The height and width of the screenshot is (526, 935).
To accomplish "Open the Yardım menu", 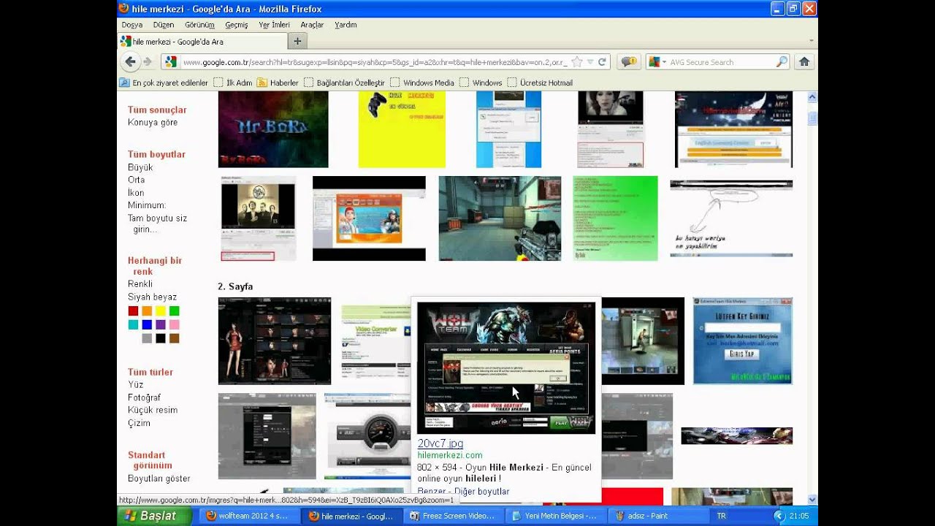I will (346, 24).
